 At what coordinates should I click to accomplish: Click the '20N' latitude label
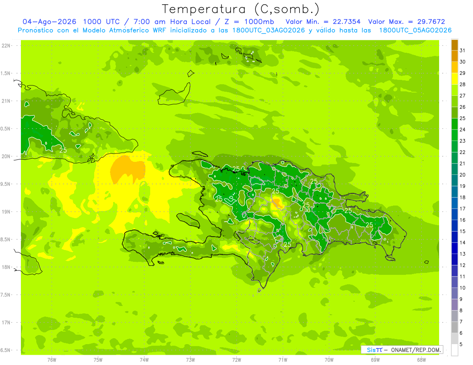pyautogui.click(x=6, y=156)
